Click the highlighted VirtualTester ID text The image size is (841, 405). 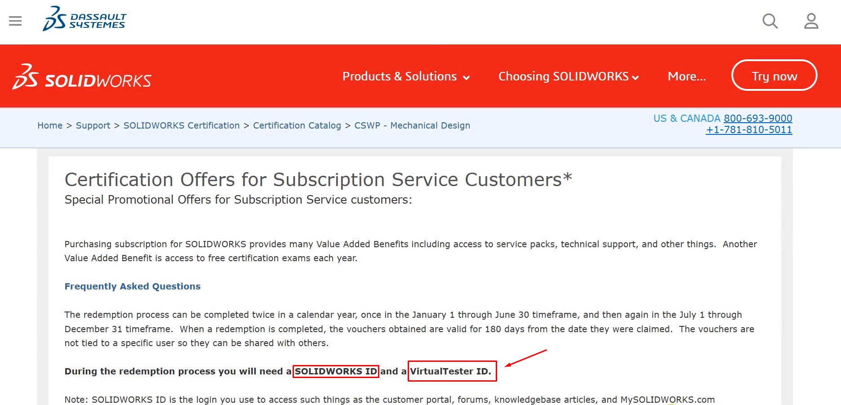pos(450,371)
